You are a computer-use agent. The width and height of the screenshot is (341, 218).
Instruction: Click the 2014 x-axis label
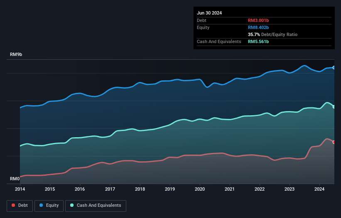pos(20,189)
